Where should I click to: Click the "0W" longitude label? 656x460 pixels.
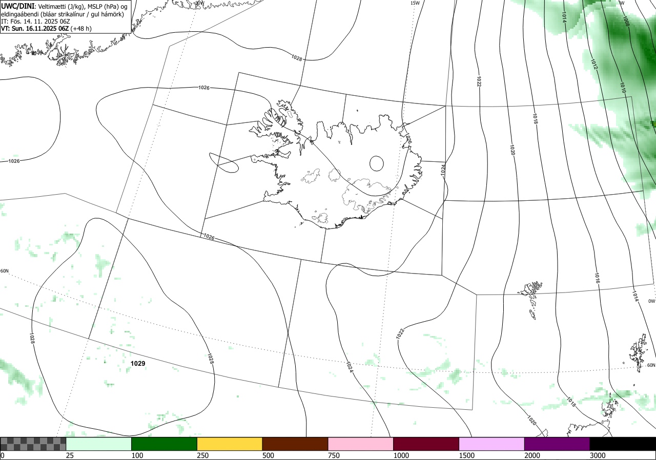tap(651, 301)
